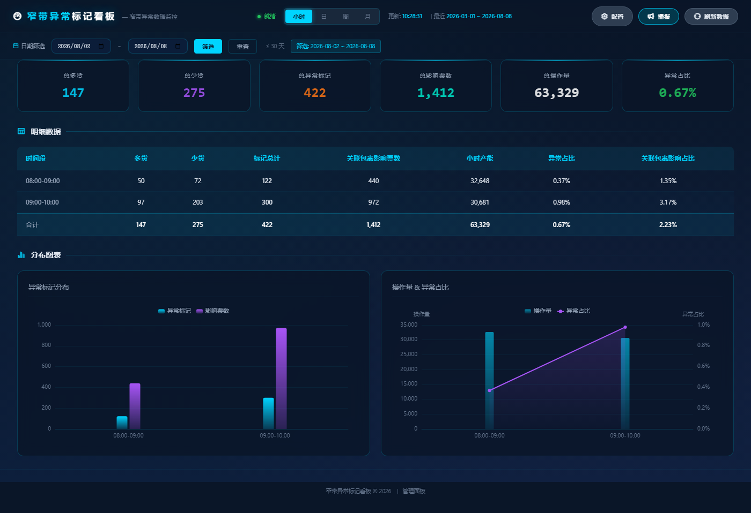The width and height of the screenshot is (751, 513).
Task: Switch to the 小时 granularity tab
Action: point(299,17)
